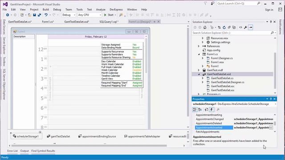This screenshot has height=160, width=285.
Task: Click the Find in Files toolbar icon
Action: pyautogui.click(x=121, y=15)
